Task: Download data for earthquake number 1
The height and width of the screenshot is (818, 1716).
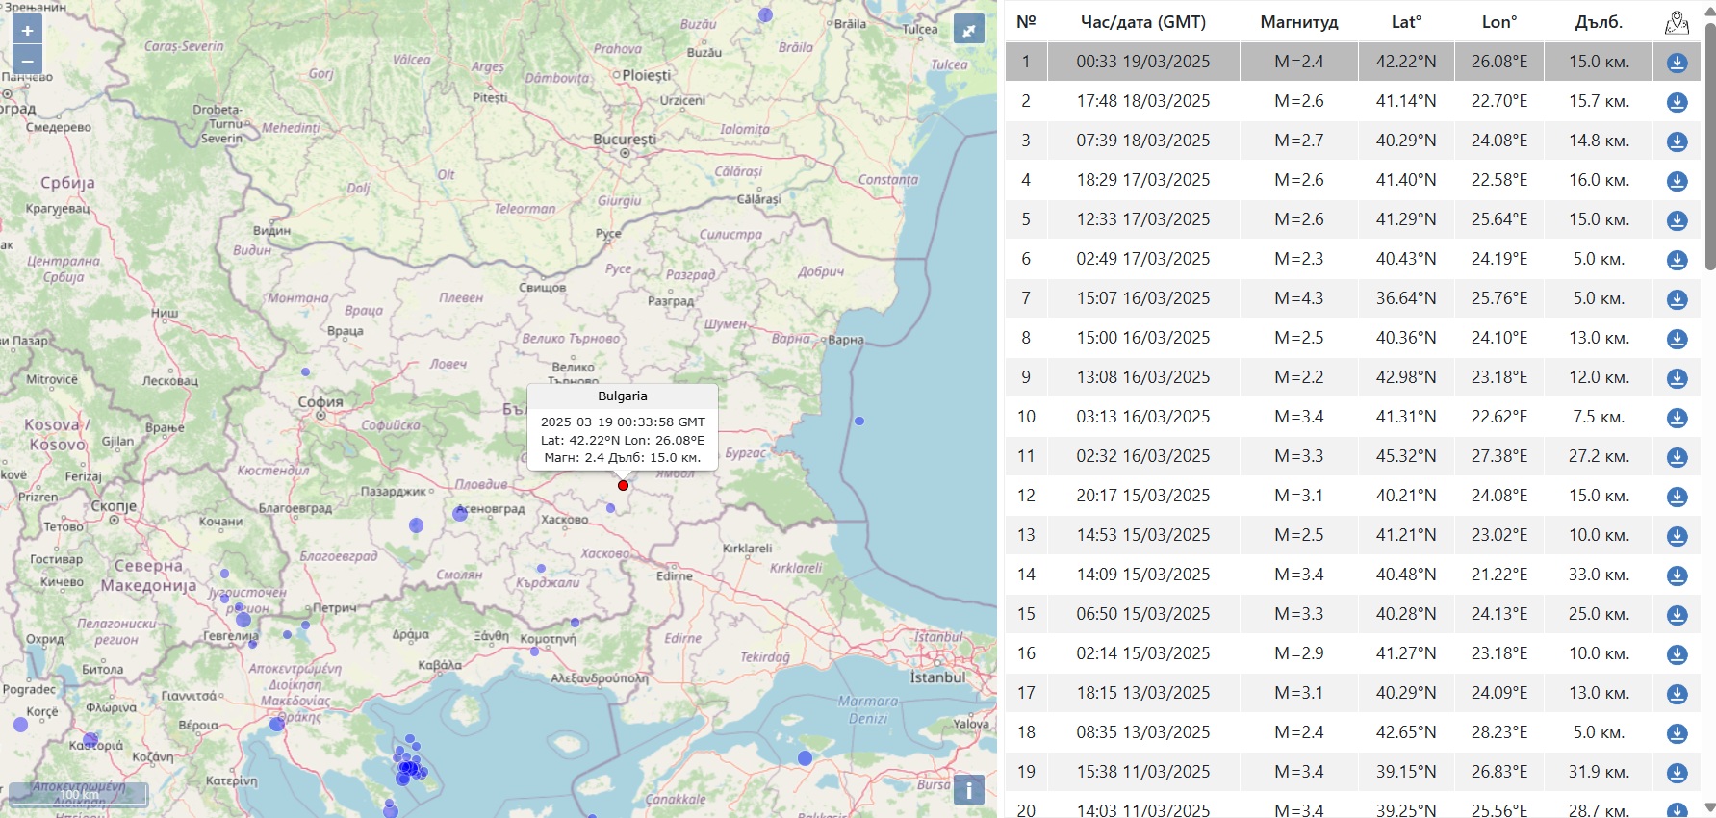Action: [1677, 63]
